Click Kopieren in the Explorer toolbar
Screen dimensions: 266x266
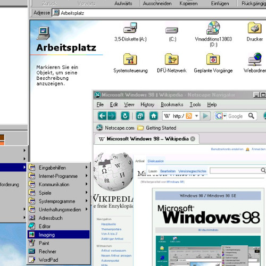(x=188, y=4)
